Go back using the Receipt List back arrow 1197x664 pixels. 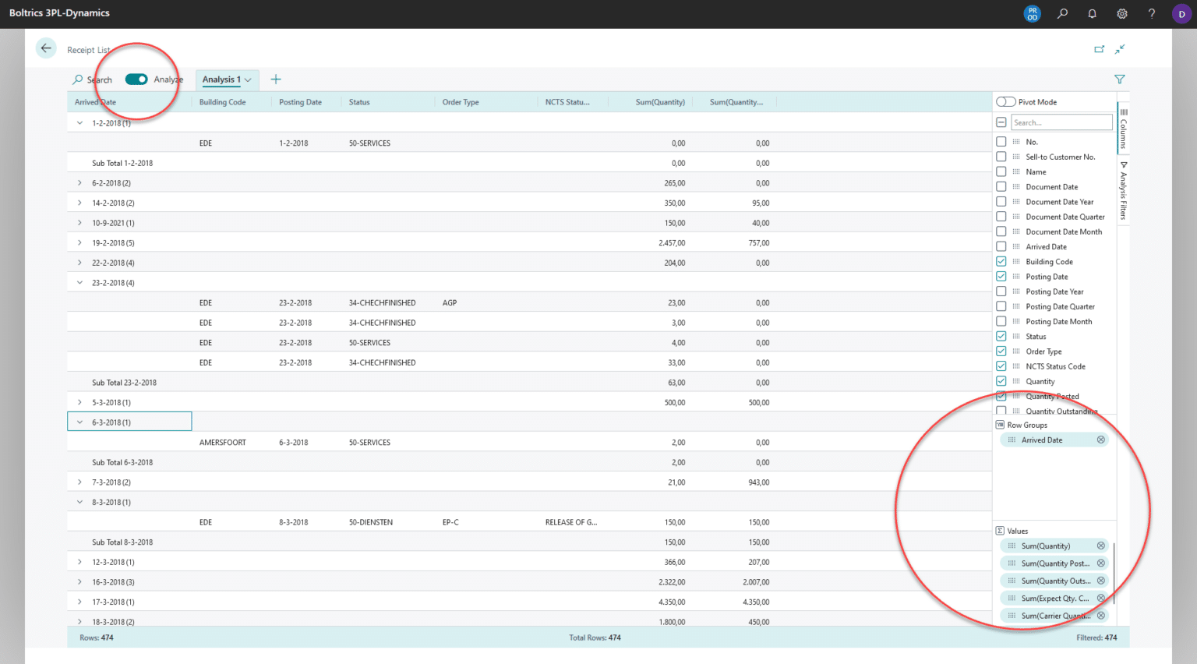(x=46, y=48)
